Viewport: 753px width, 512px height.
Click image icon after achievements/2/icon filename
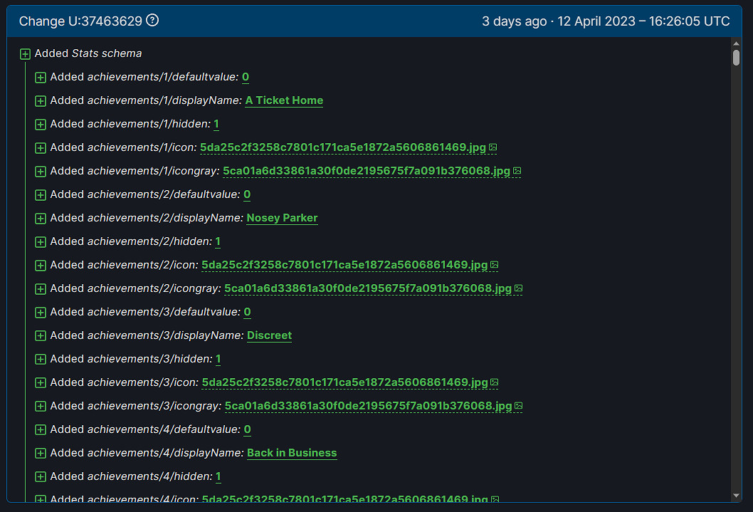point(495,265)
